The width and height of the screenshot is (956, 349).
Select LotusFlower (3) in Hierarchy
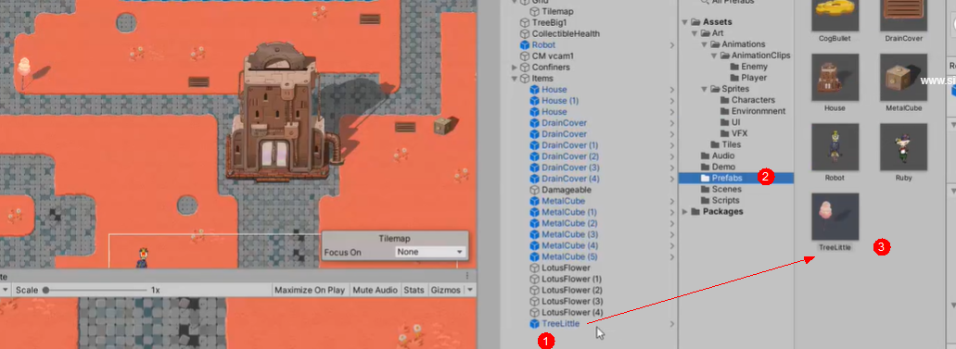572,302
